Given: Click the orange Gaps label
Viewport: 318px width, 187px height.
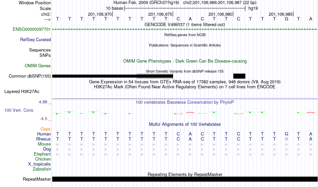Looking at the screenshot, I should [46, 129].
